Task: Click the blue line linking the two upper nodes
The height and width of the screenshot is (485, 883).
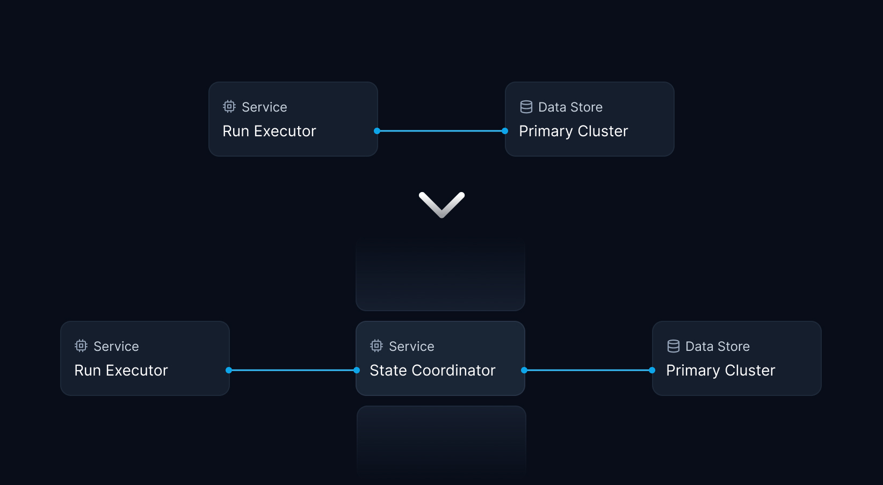Action: point(441,131)
